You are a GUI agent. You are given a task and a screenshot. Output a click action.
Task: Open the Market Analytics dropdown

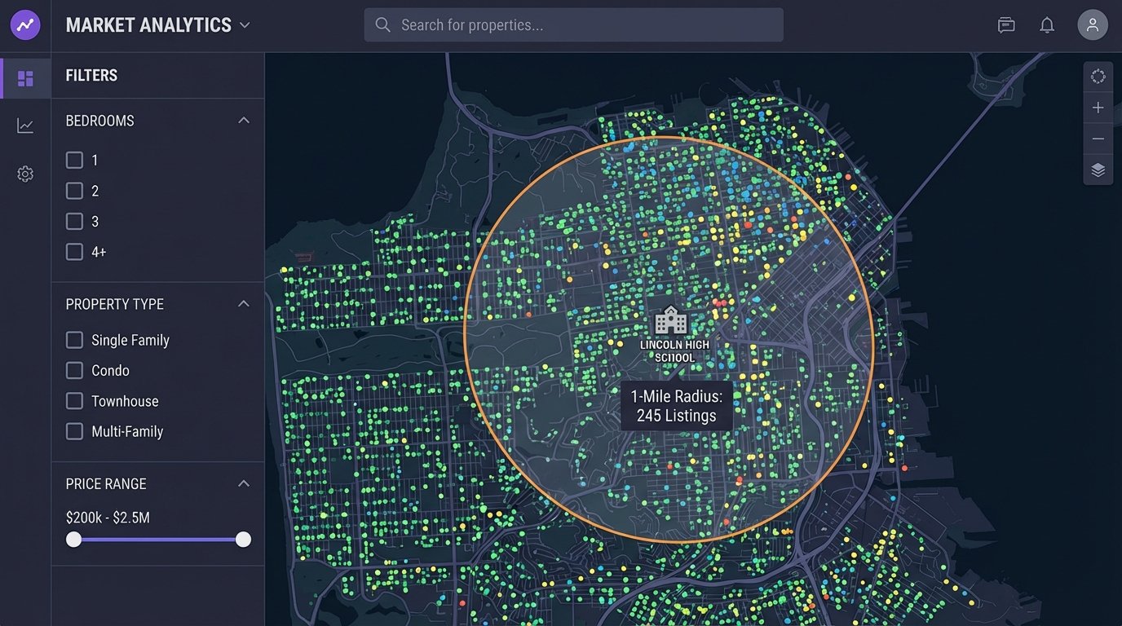coord(245,25)
